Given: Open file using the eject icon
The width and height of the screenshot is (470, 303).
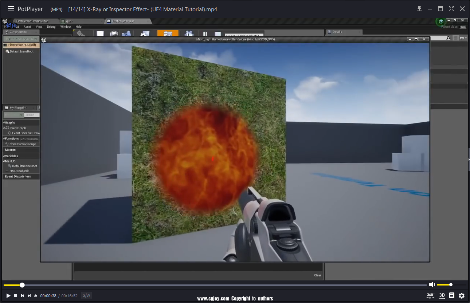Looking at the screenshot, I should point(36,296).
